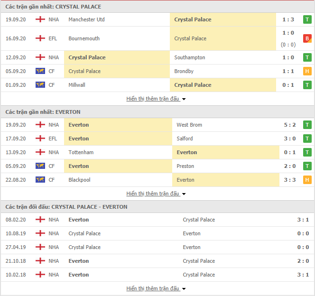Image resolution: width=315 pixels, height=296 pixels.
Task: Open 1 : 3 score of Manchester Utd match
Action: point(288,19)
